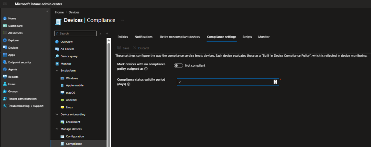Click the Linux platform icon
The image size is (371, 147).
[62, 107]
